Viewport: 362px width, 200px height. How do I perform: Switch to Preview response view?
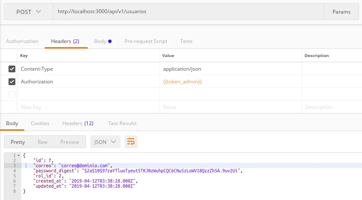point(69,142)
